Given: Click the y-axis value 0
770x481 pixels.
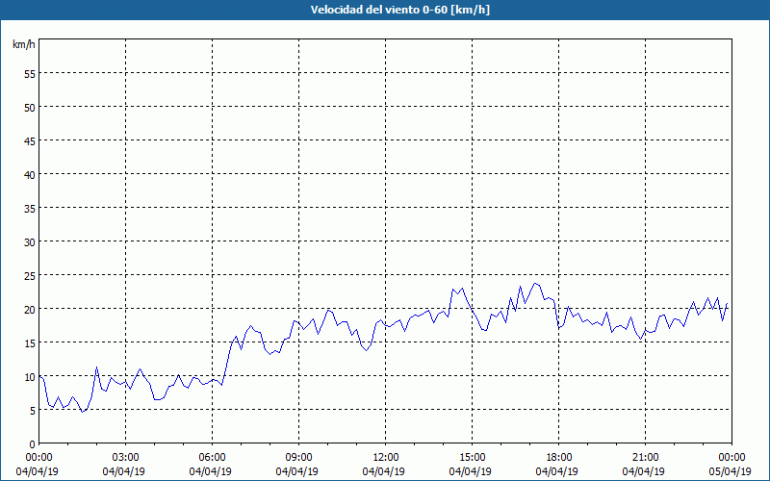Looking at the screenshot, I should tap(33, 444).
